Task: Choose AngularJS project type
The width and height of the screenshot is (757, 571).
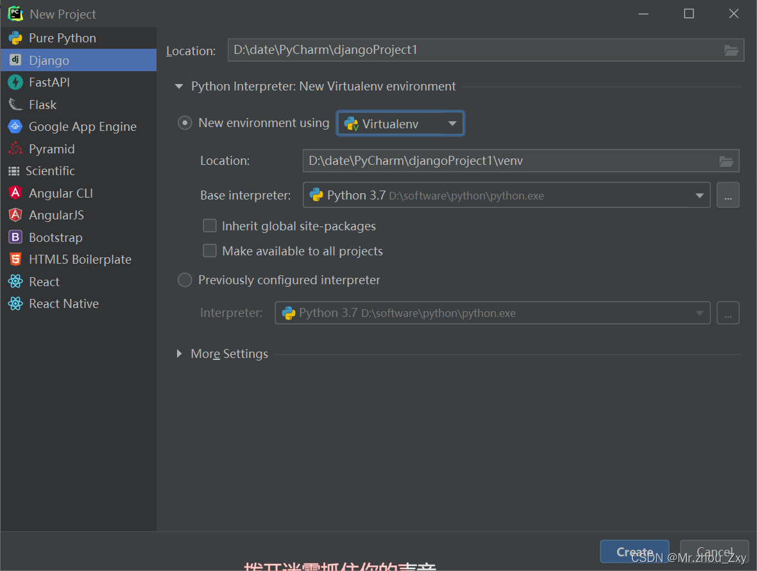Action: point(78,215)
